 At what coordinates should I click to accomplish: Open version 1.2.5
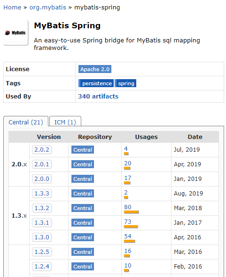pyautogui.click(x=42, y=252)
